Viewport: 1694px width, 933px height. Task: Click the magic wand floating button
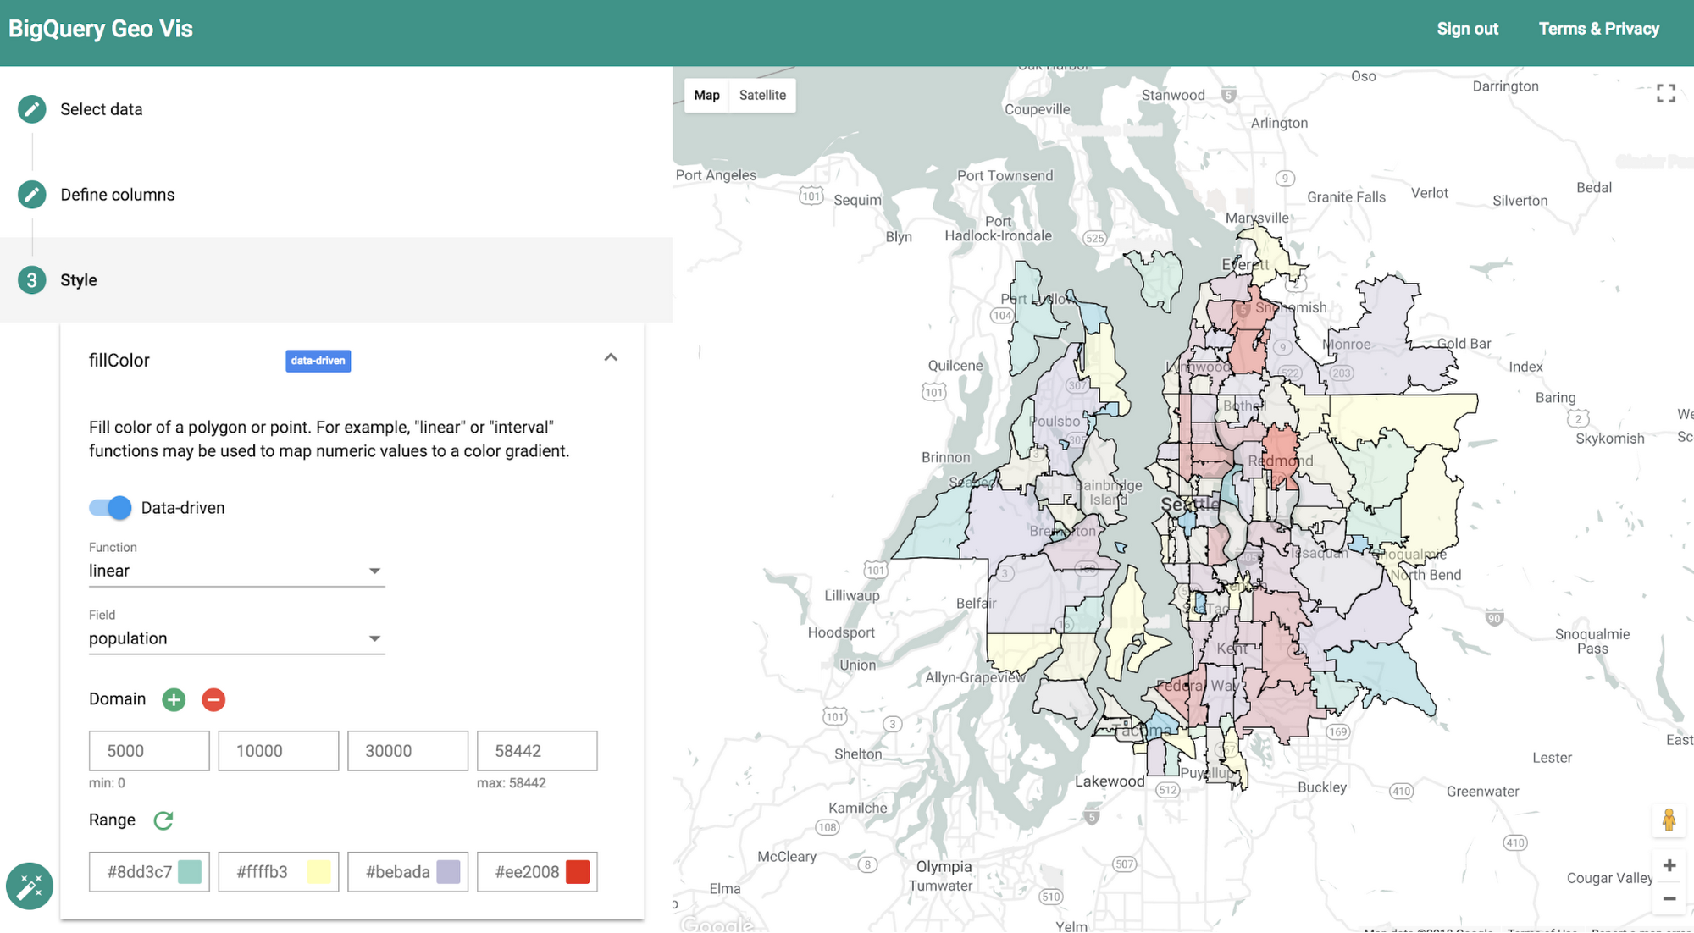coord(30,886)
